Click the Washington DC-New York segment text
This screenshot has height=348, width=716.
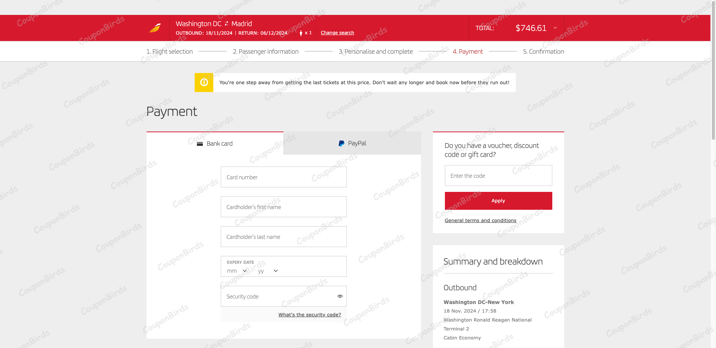coord(479,302)
